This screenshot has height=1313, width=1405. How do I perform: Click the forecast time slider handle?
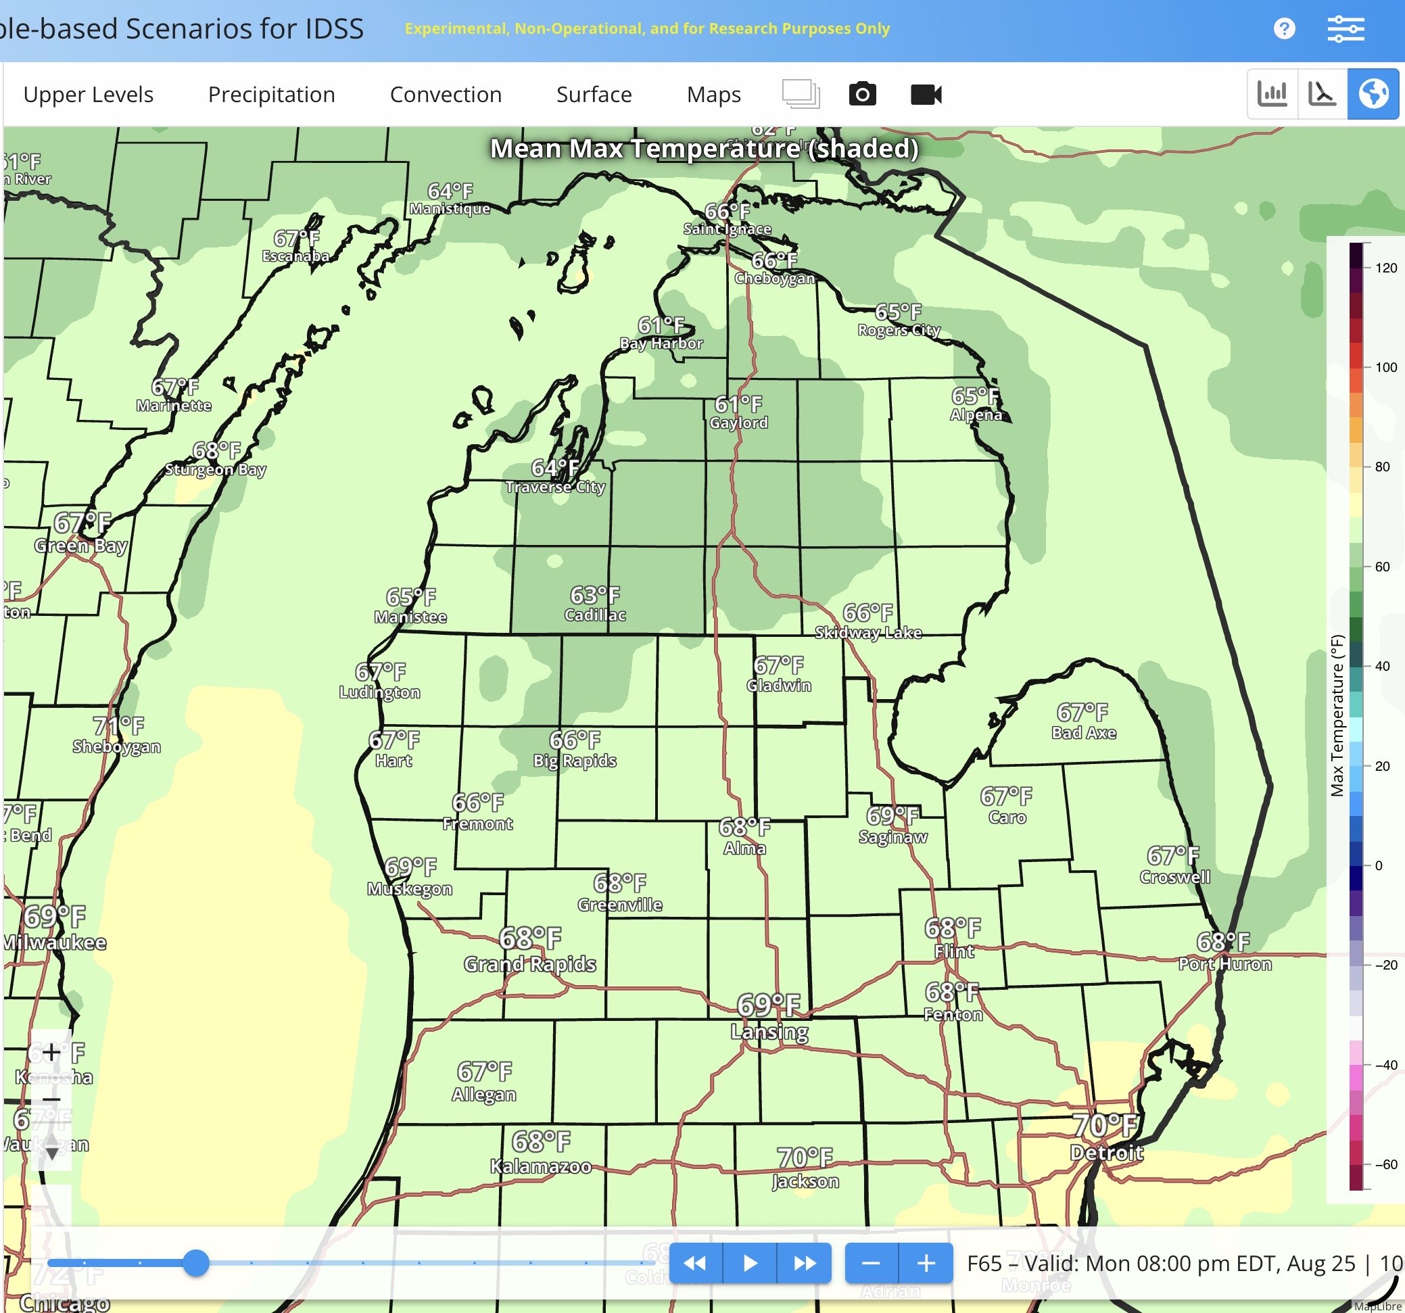click(x=196, y=1262)
